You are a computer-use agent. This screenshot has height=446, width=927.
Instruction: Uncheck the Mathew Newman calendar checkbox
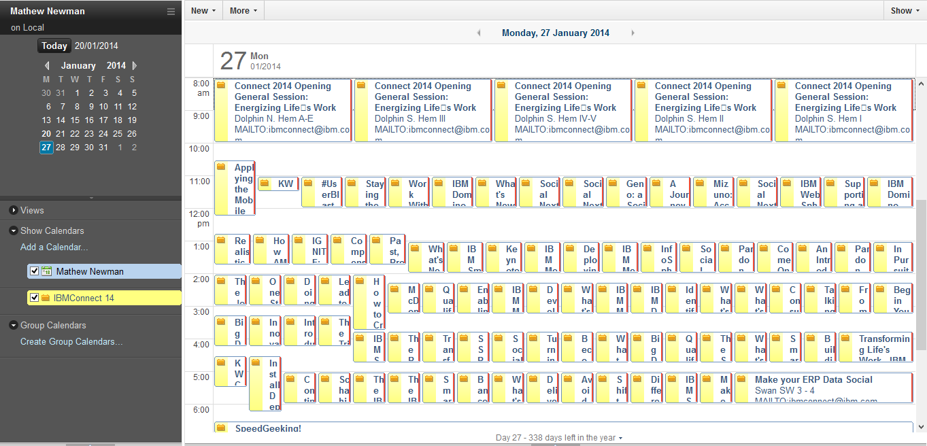coord(35,271)
